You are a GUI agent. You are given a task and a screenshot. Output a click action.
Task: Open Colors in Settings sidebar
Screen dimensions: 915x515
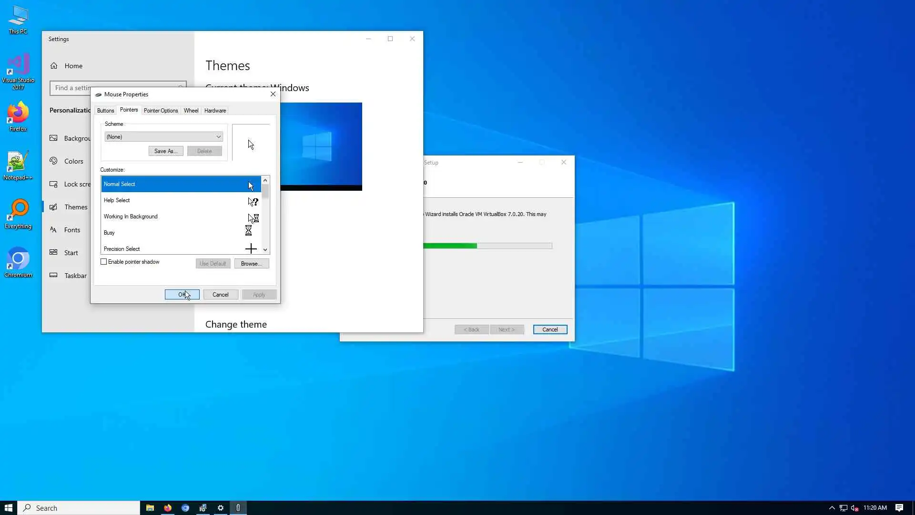click(x=73, y=161)
